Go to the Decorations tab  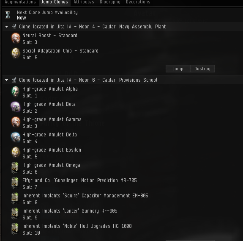(138, 2)
